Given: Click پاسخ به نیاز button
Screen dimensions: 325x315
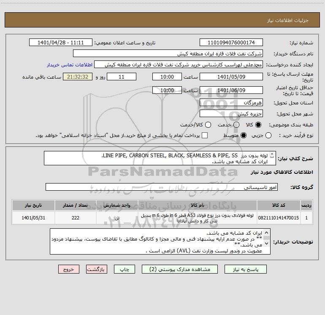Looking at the screenshot, I should (x=246, y=269).
